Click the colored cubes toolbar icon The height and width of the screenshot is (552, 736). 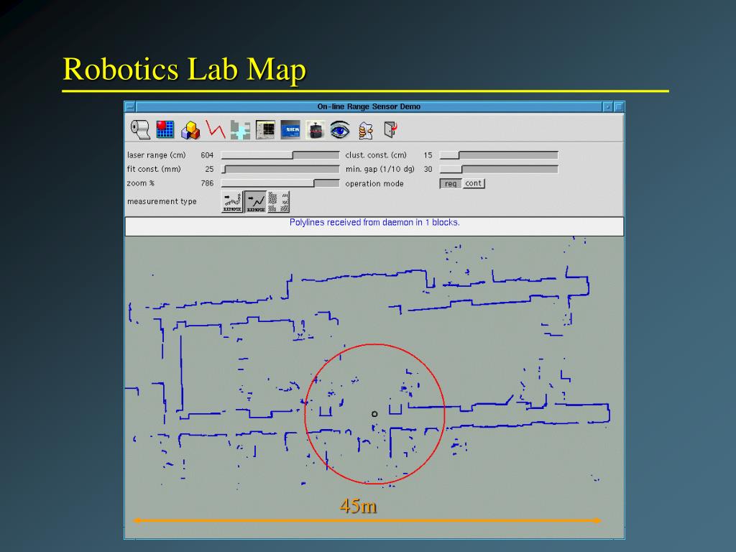pos(190,130)
